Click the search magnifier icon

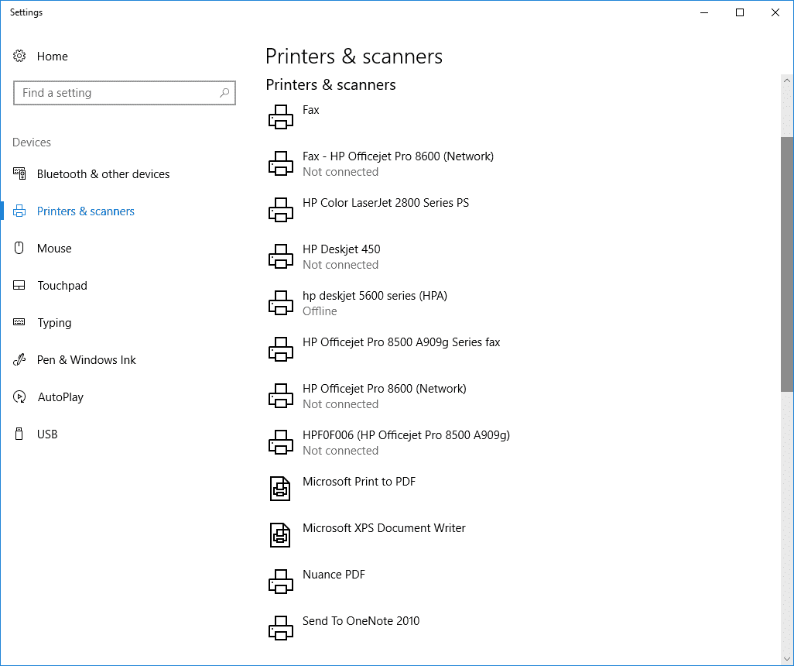pos(224,93)
